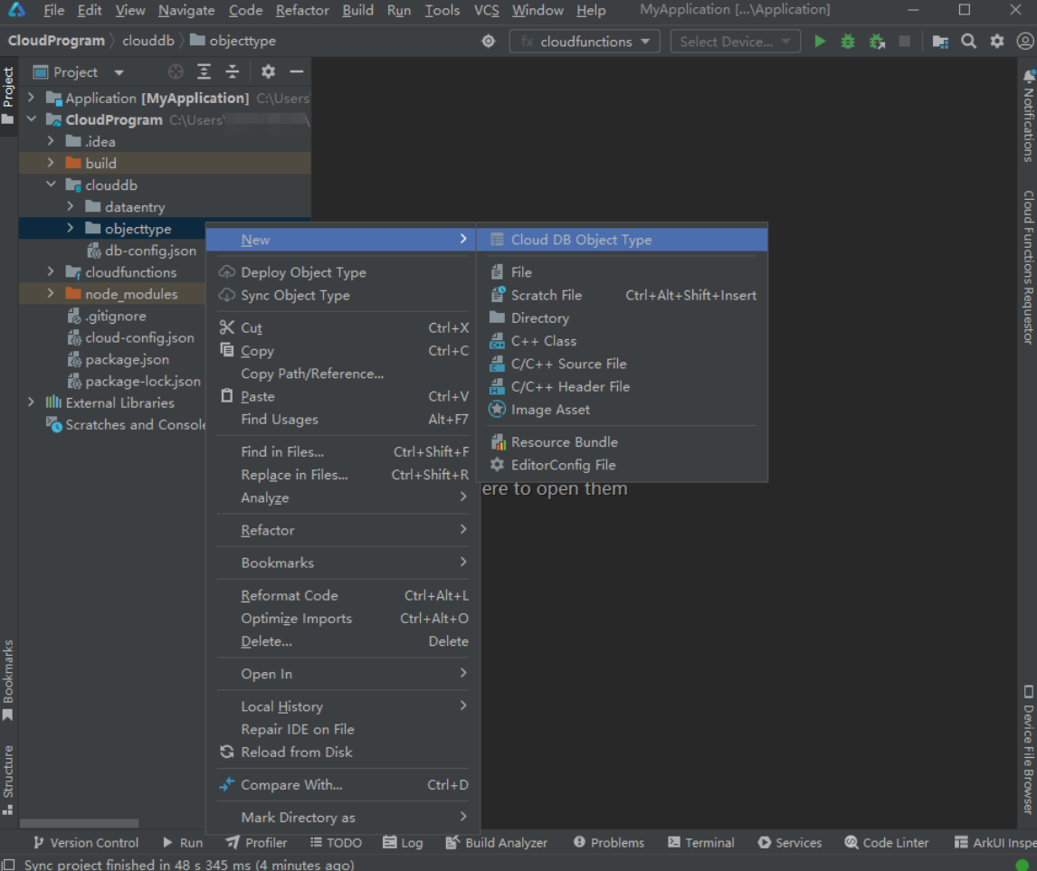The height and width of the screenshot is (871, 1037).
Task: Open IDE settings gear in top toolbar
Action: [997, 42]
